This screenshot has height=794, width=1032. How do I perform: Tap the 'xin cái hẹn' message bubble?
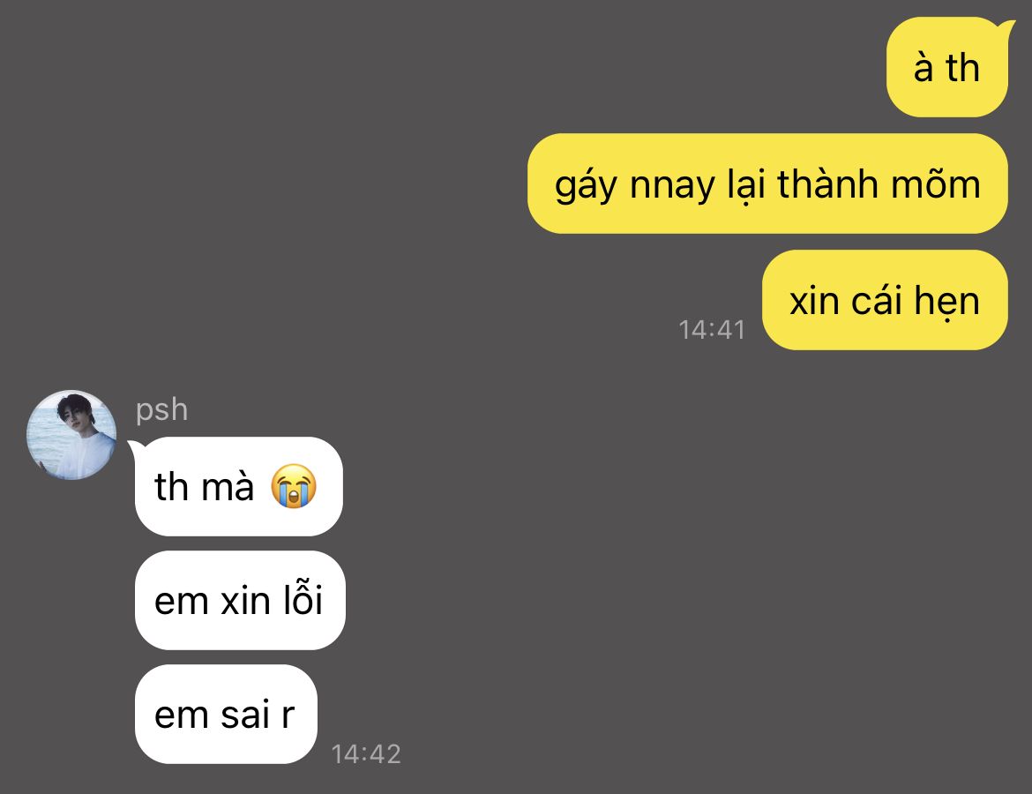[885, 300]
